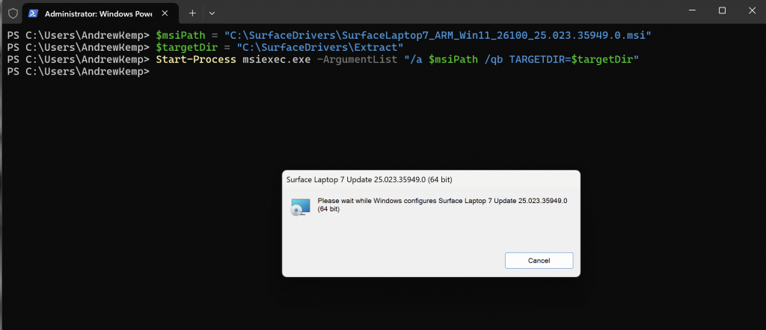Click the admin shield icon in title bar

(13, 13)
